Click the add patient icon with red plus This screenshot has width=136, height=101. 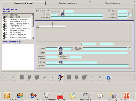33,95
